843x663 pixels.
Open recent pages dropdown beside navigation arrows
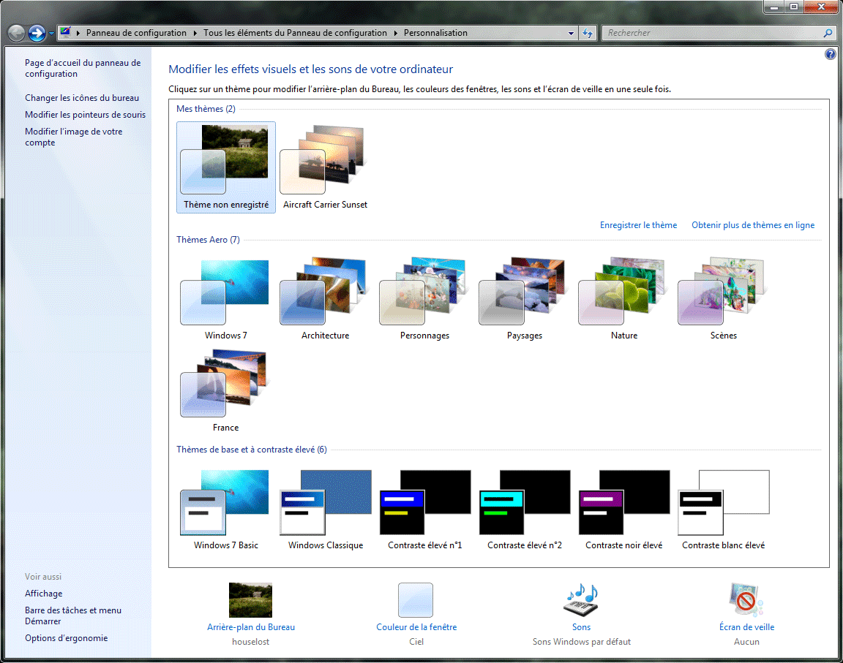click(52, 34)
